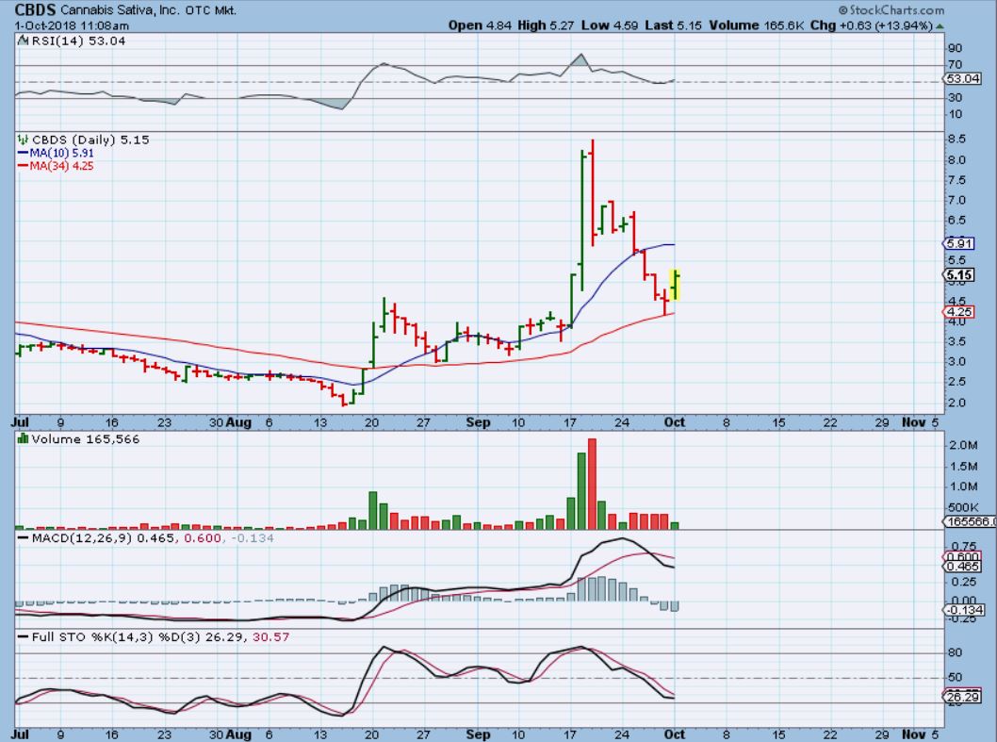This screenshot has width=997, height=742.
Task: Click the 'Open 4.84' value in the header
Action: [x=480, y=25]
